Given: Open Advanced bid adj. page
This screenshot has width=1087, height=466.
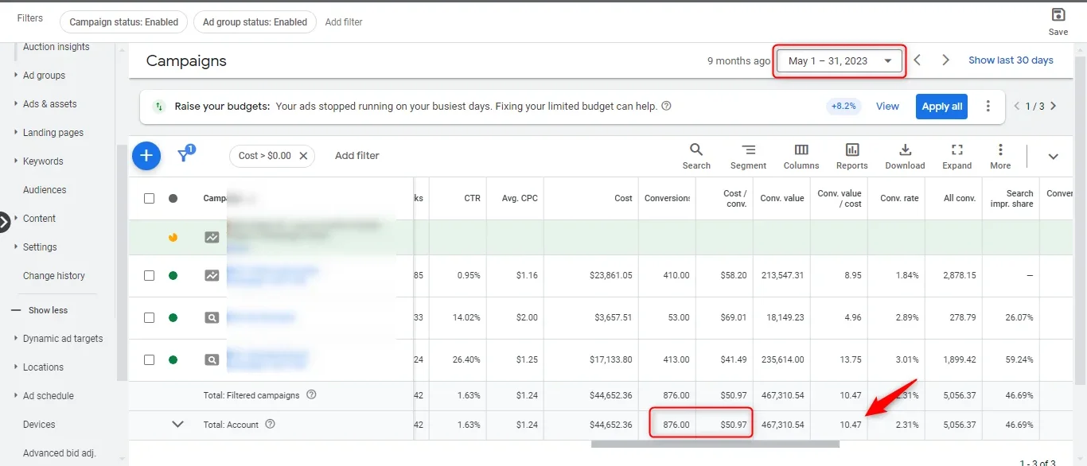Looking at the screenshot, I should click(59, 453).
